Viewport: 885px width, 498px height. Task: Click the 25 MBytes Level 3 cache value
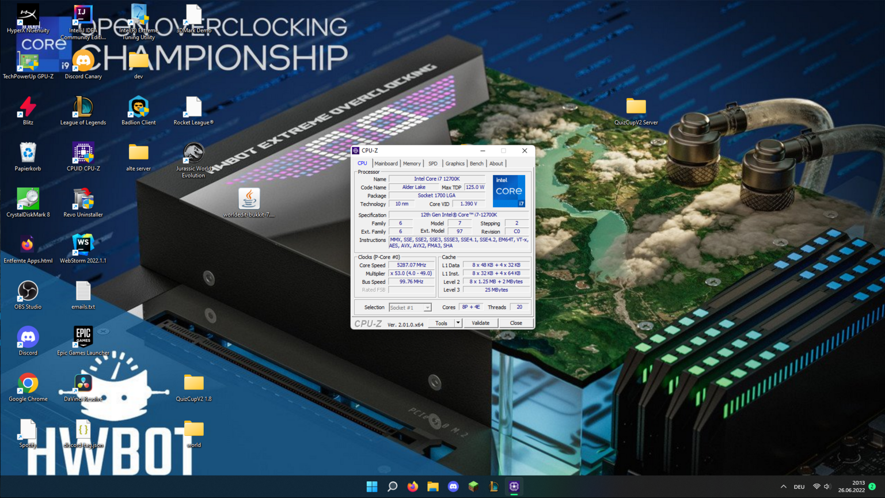pos(496,290)
